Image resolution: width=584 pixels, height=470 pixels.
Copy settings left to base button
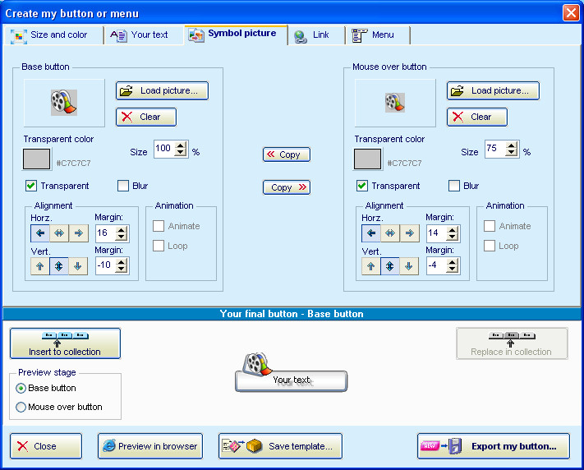click(x=287, y=154)
